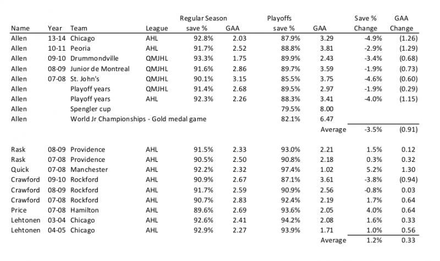
Task: Click the Spengler cup cell
Action: [x=90, y=109]
